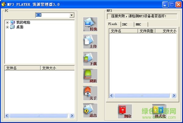Click the 桌面 desktop icon in tree

[12, 27]
